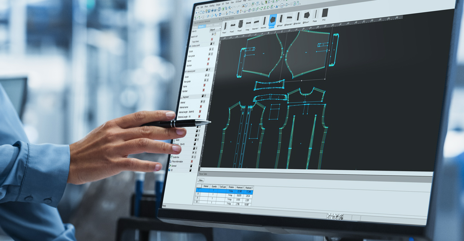Toggle Piece information visibility
This screenshot has height=241, width=464.
192,161
